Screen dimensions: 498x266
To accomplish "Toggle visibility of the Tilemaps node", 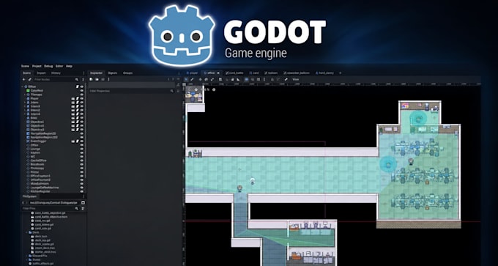I will click(82, 95).
